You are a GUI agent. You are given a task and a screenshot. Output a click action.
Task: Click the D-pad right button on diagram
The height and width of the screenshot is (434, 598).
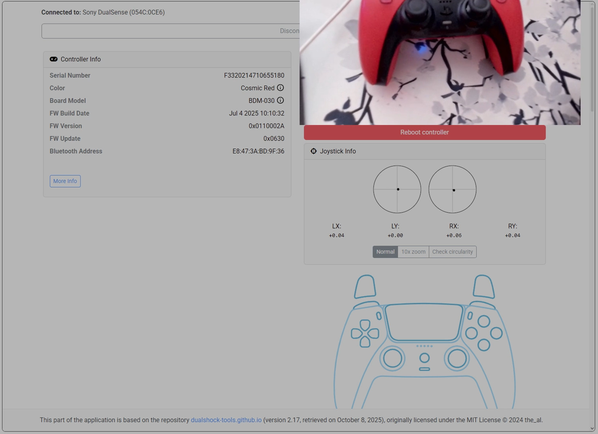coord(374,334)
